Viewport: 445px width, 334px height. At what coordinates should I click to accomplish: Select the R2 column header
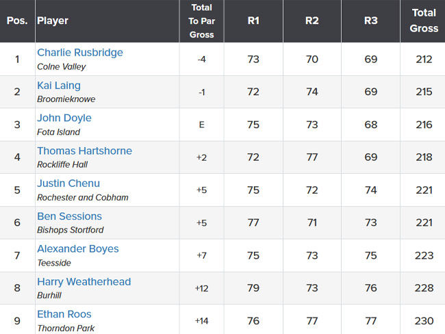coord(312,21)
